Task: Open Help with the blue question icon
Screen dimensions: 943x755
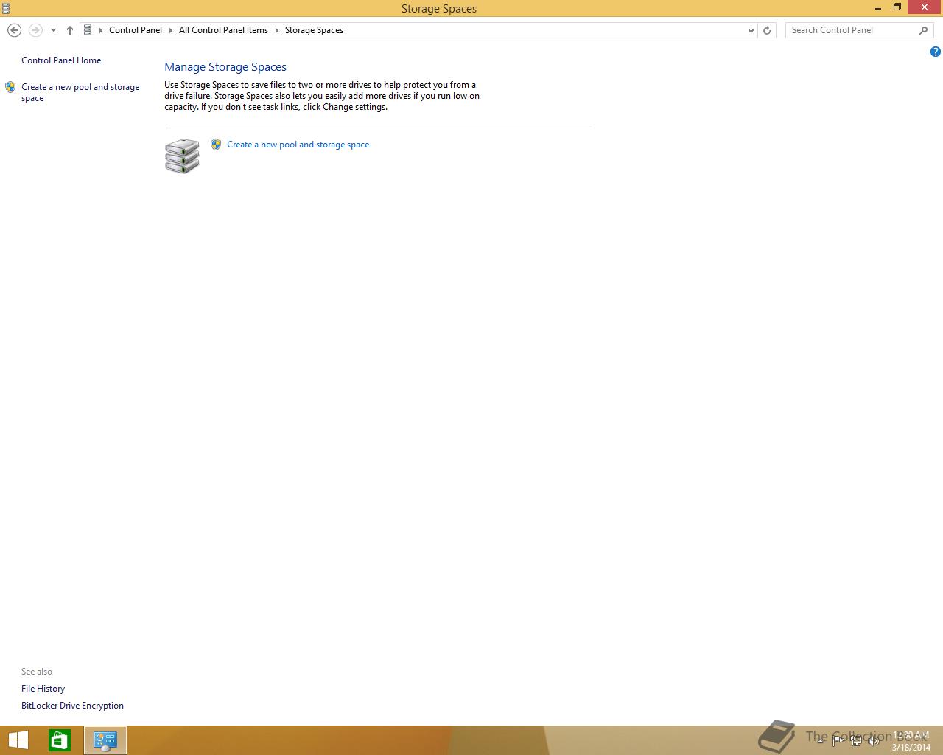Action: pos(936,52)
